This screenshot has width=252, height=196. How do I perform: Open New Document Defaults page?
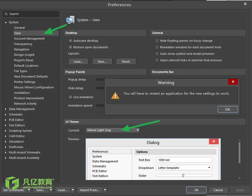pos(31,77)
